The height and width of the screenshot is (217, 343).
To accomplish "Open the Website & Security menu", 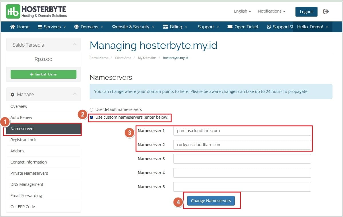I will pyautogui.click(x=133, y=27).
